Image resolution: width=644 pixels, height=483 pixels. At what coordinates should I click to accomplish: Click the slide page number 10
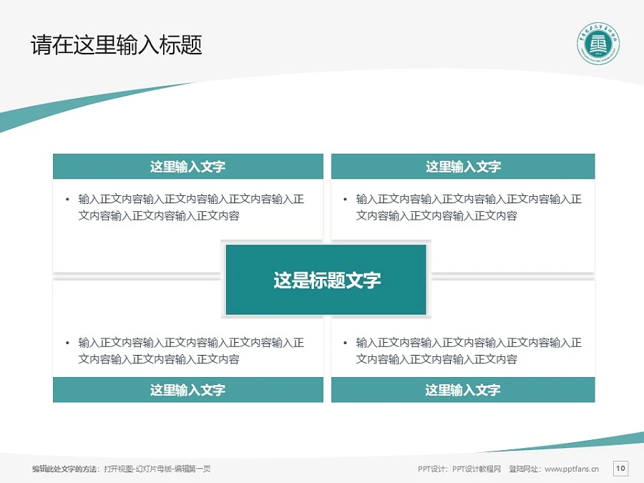(x=620, y=469)
